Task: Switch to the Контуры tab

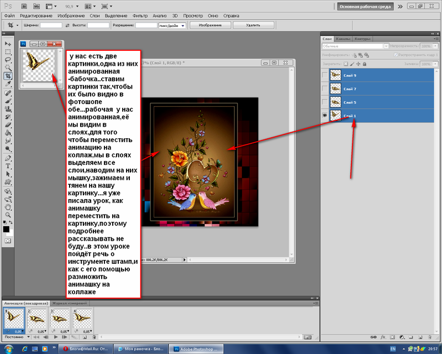Action: (362, 39)
